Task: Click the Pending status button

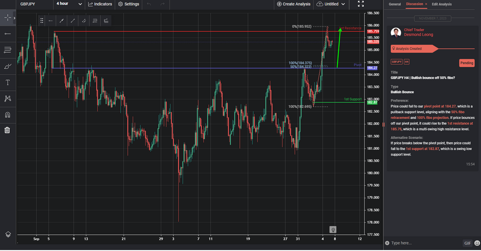Action: point(467,63)
